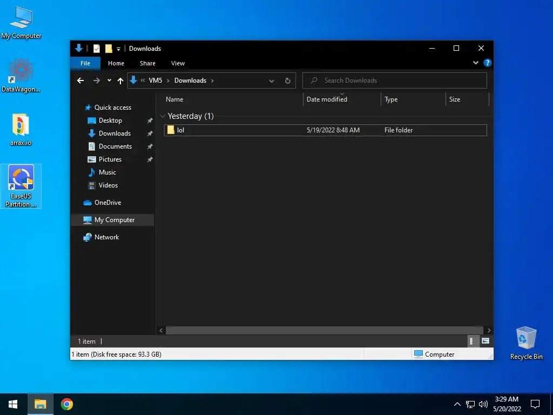Viewport: 553px width, 415px height.
Task: Collapse the Yesterday group
Action: 163,116
